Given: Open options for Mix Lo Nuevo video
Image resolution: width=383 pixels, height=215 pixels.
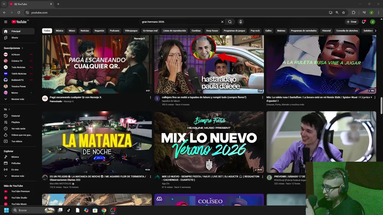Looking at the screenshot, I should 263,177.
